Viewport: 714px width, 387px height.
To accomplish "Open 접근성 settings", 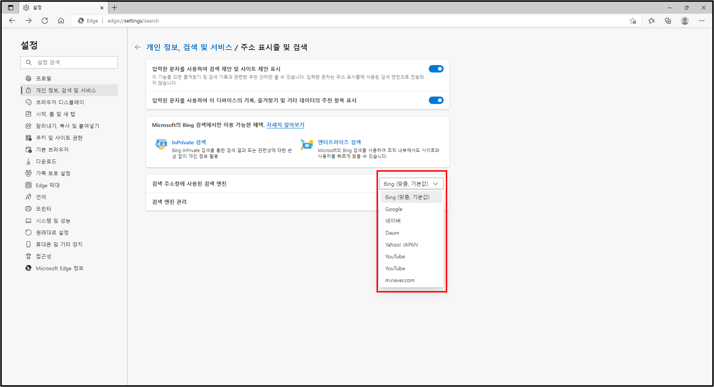I will tap(69, 256).
